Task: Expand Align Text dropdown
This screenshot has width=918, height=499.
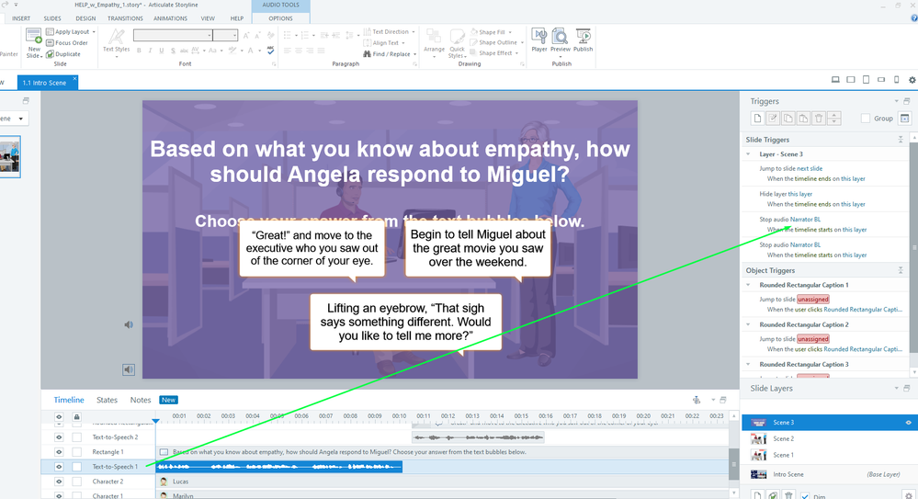Action: [402, 43]
